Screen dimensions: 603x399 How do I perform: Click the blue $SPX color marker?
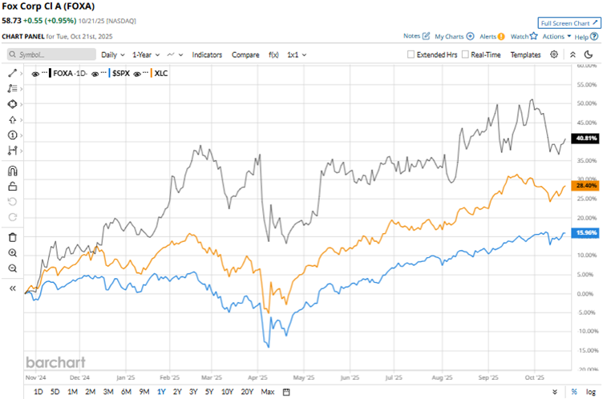point(109,73)
